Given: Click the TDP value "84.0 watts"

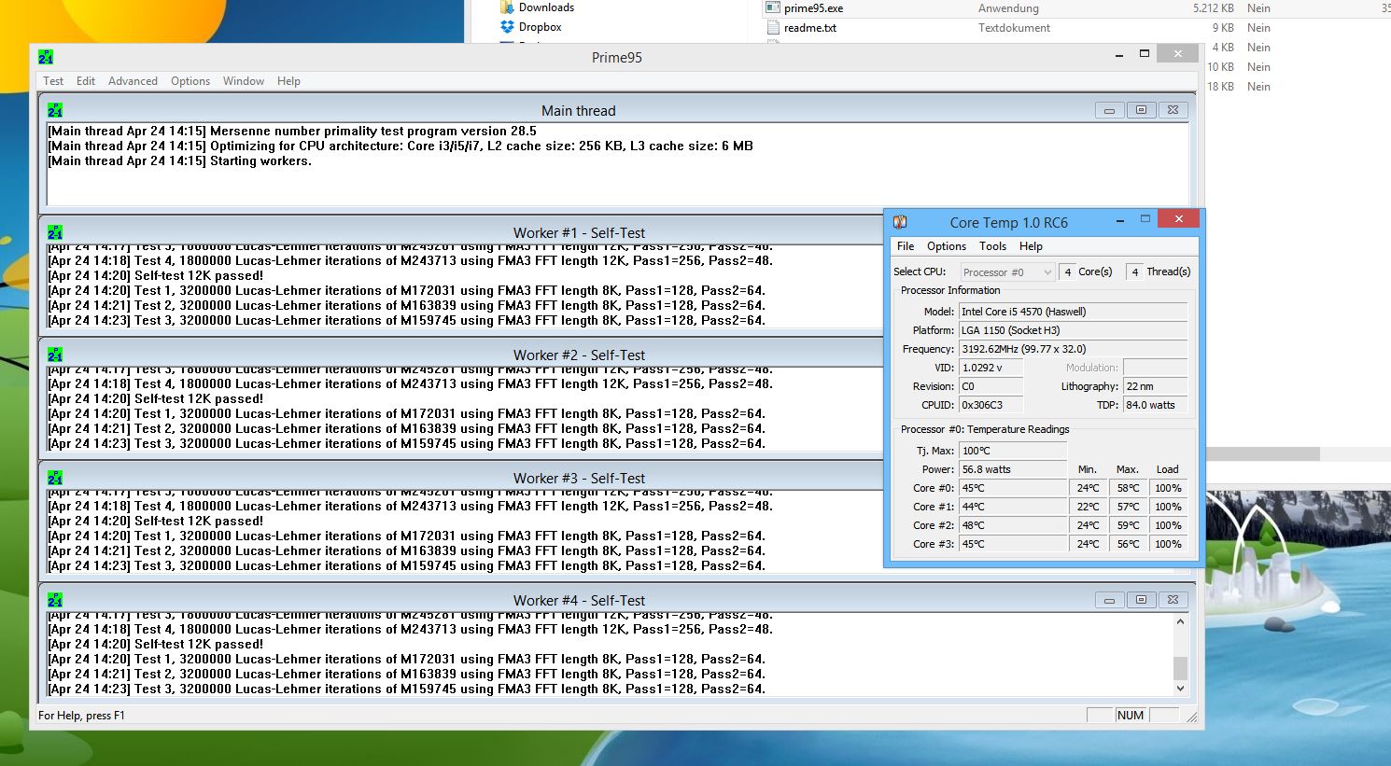Looking at the screenshot, I should click(1155, 405).
